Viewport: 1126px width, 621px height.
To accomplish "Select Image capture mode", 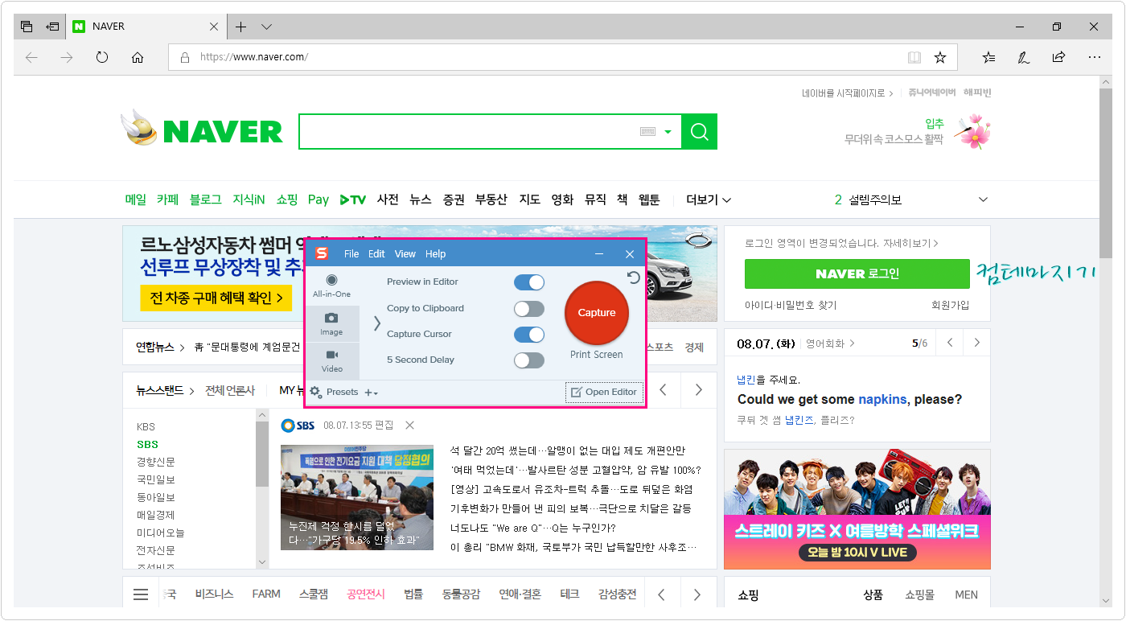I will click(331, 324).
